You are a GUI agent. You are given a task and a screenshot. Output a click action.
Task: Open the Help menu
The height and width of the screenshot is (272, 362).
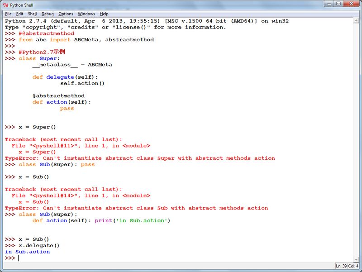(104, 14)
